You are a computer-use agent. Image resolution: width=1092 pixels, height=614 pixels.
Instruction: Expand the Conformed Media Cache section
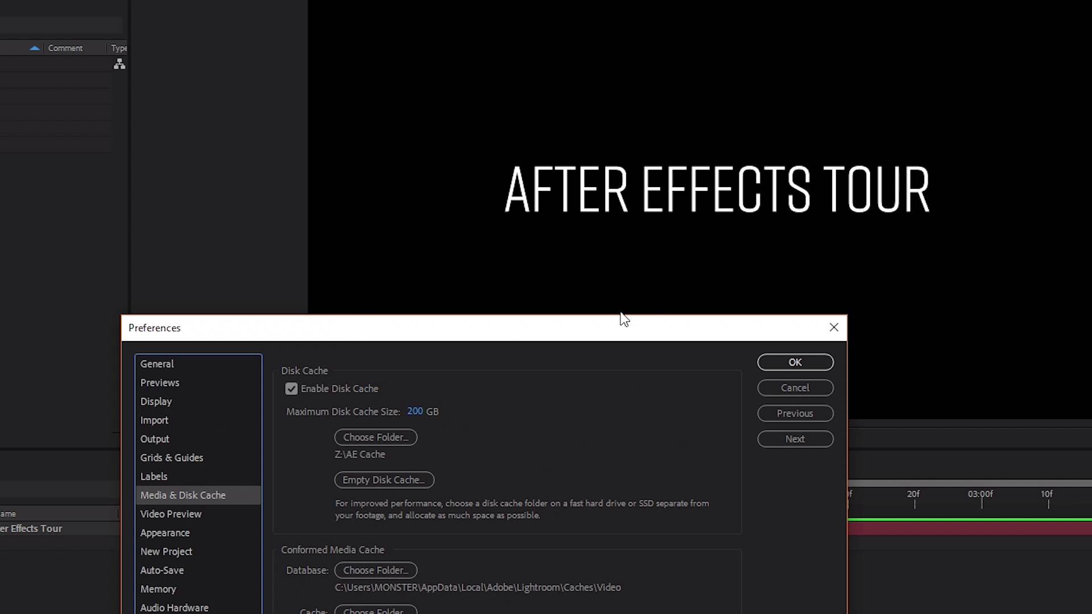click(332, 549)
